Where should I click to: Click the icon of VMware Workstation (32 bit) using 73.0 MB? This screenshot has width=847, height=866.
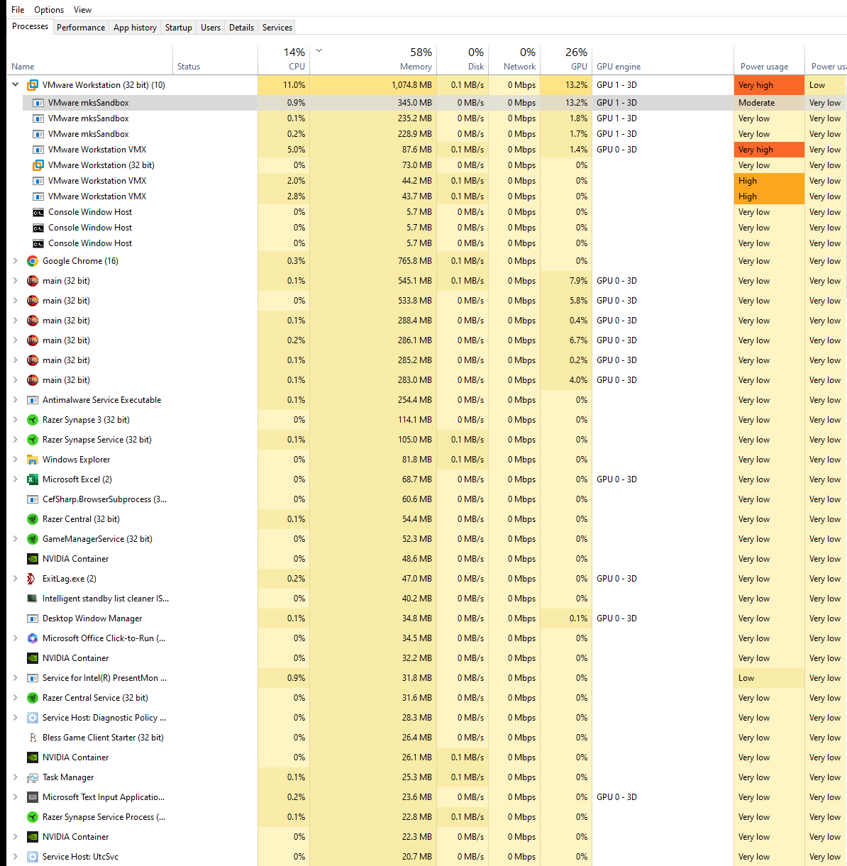pyautogui.click(x=38, y=165)
